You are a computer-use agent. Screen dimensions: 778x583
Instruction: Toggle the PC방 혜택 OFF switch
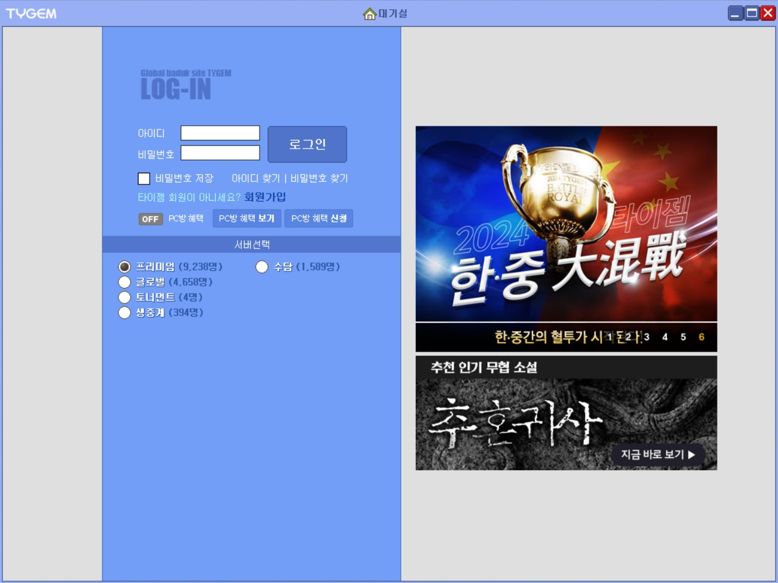tap(150, 219)
